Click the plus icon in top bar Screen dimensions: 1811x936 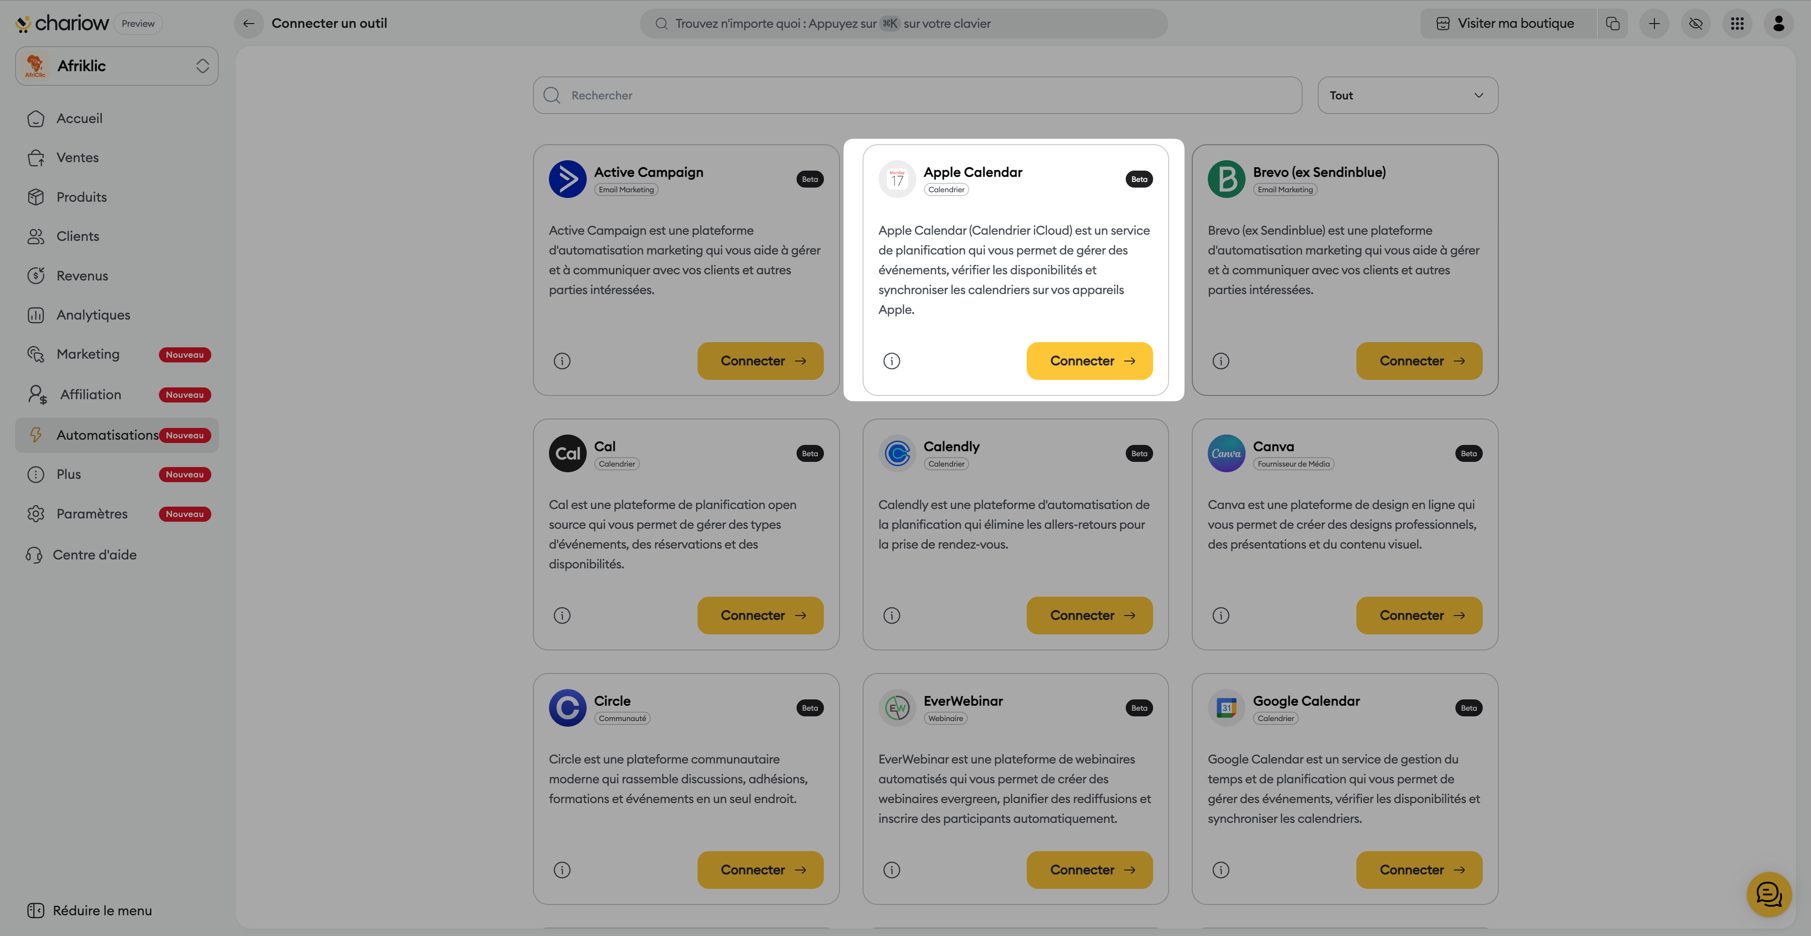click(x=1654, y=23)
